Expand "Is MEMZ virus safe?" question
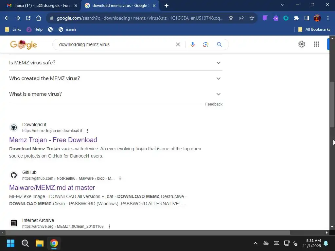Viewport: 335px width, 251px height. pyautogui.click(x=116, y=63)
